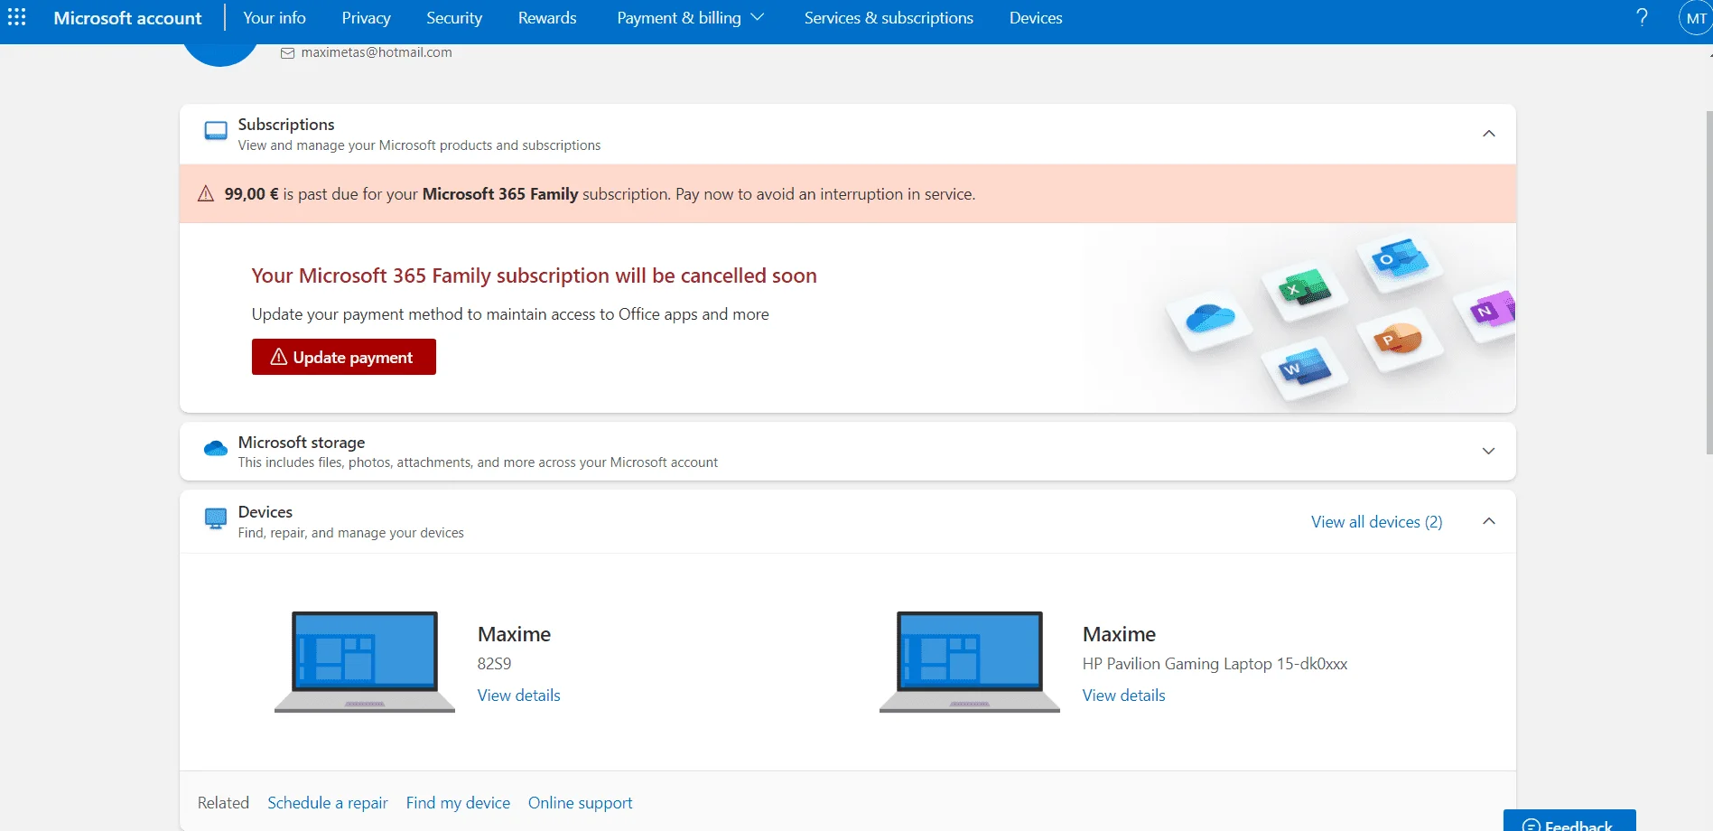Click the Feedback button
The image size is (1713, 831).
(1569, 820)
